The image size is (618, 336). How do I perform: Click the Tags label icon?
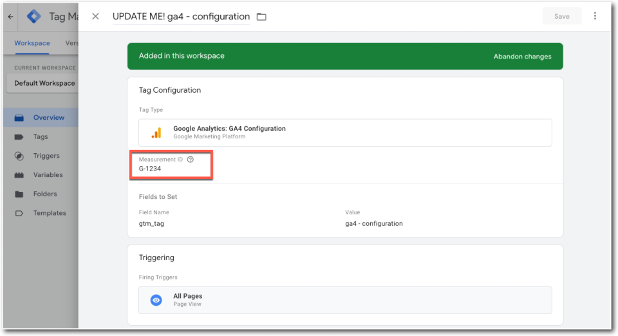tap(19, 137)
